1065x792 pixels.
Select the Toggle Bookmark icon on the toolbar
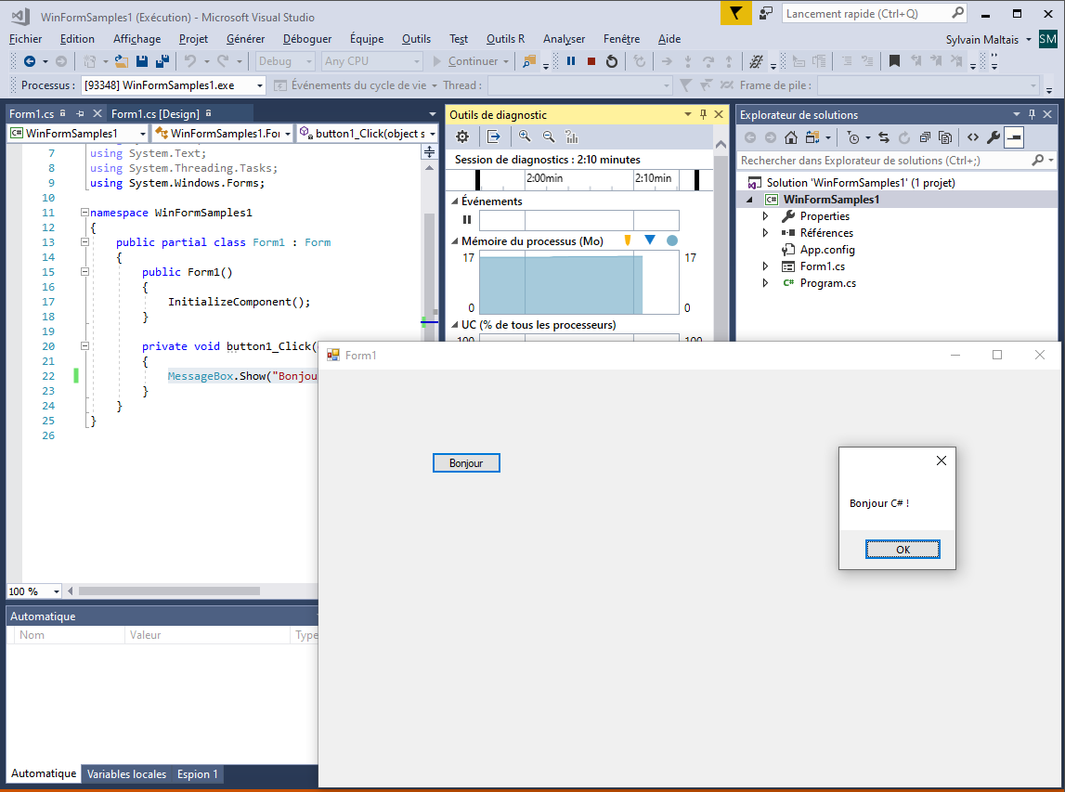pos(894,61)
